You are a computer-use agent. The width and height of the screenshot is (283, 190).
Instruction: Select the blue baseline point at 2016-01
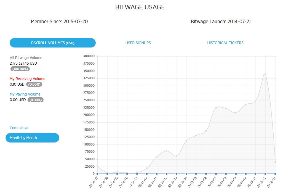click(275, 174)
